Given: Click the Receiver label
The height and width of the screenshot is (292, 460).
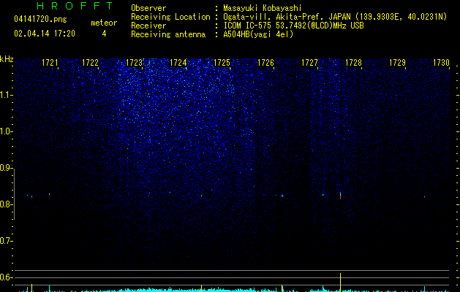Looking at the screenshot, I should 148,26.
